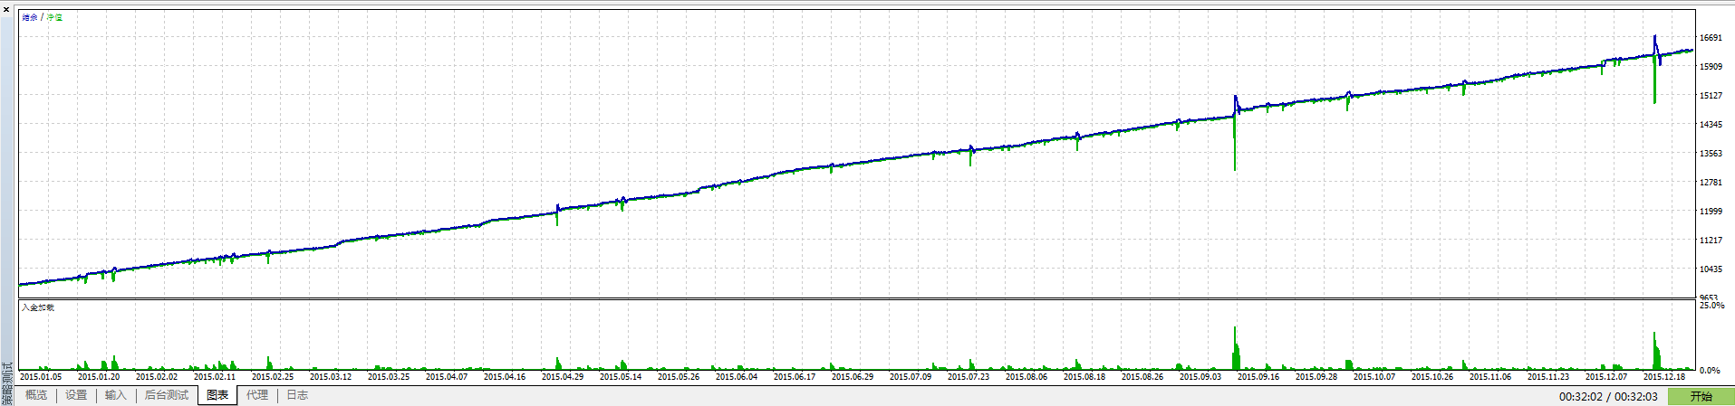Switch to the 设置 settings tab

coord(76,395)
